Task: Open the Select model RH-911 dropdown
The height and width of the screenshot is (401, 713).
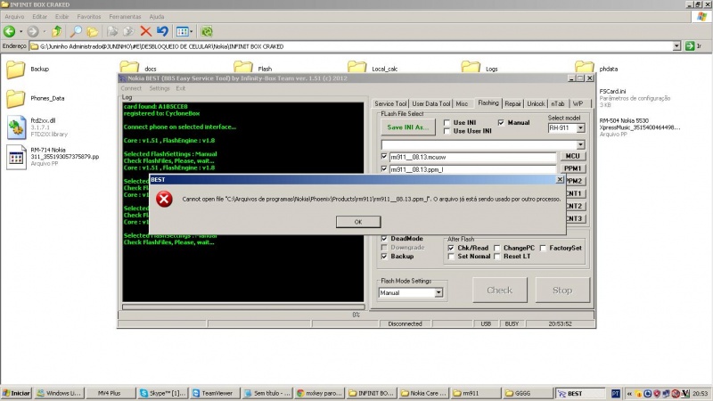Action: [580, 128]
